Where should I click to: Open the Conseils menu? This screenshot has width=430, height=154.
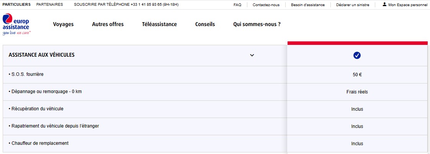[205, 24]
